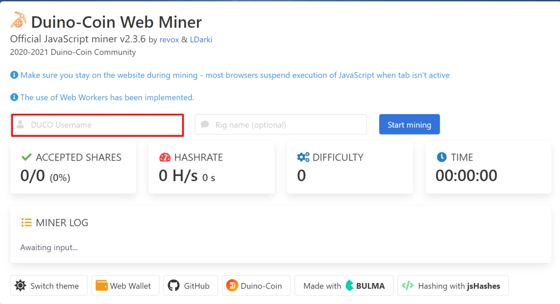The image size is (560, 304).
Task: Click the info icon beside the browser warning
Action: pyautogui.click(x=14, y=75)
